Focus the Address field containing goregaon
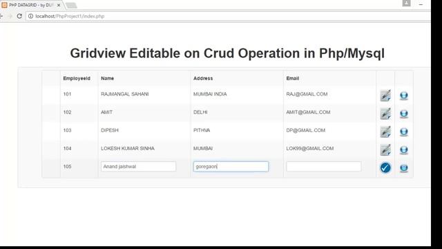The height and width of the screenshot is (249, 442). click(x=231, y=167)
